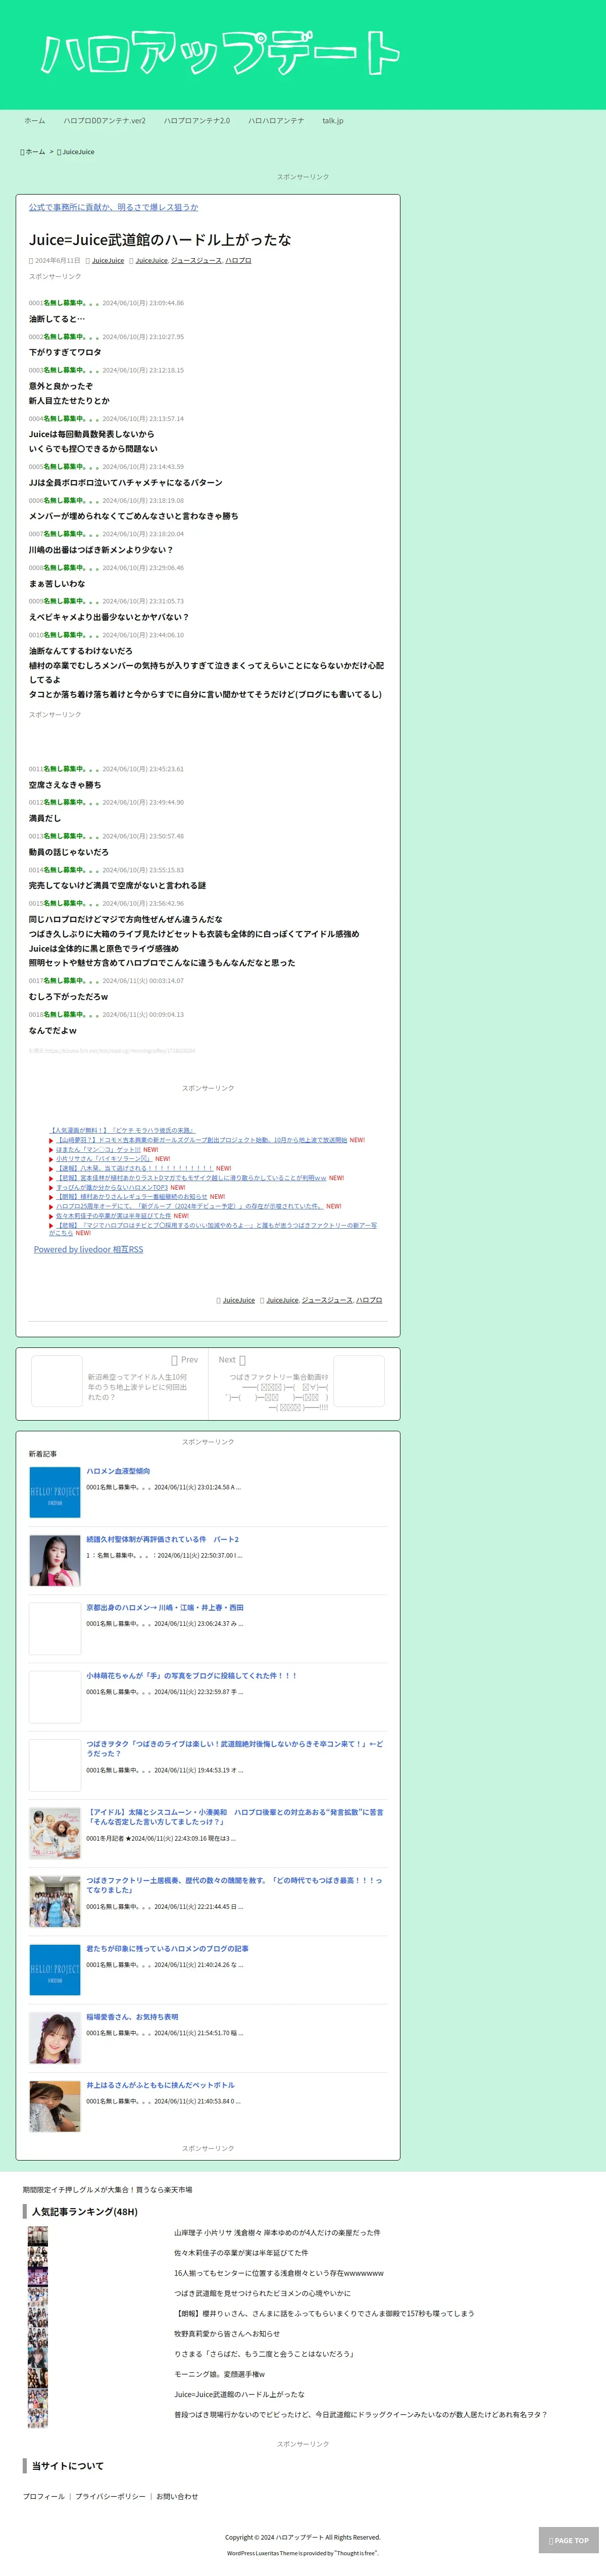Open RSS link ハロプロ25周年オーデにて、「新グループ
This screenshot has width=606, height=2576.
(x=190, y=1206)
